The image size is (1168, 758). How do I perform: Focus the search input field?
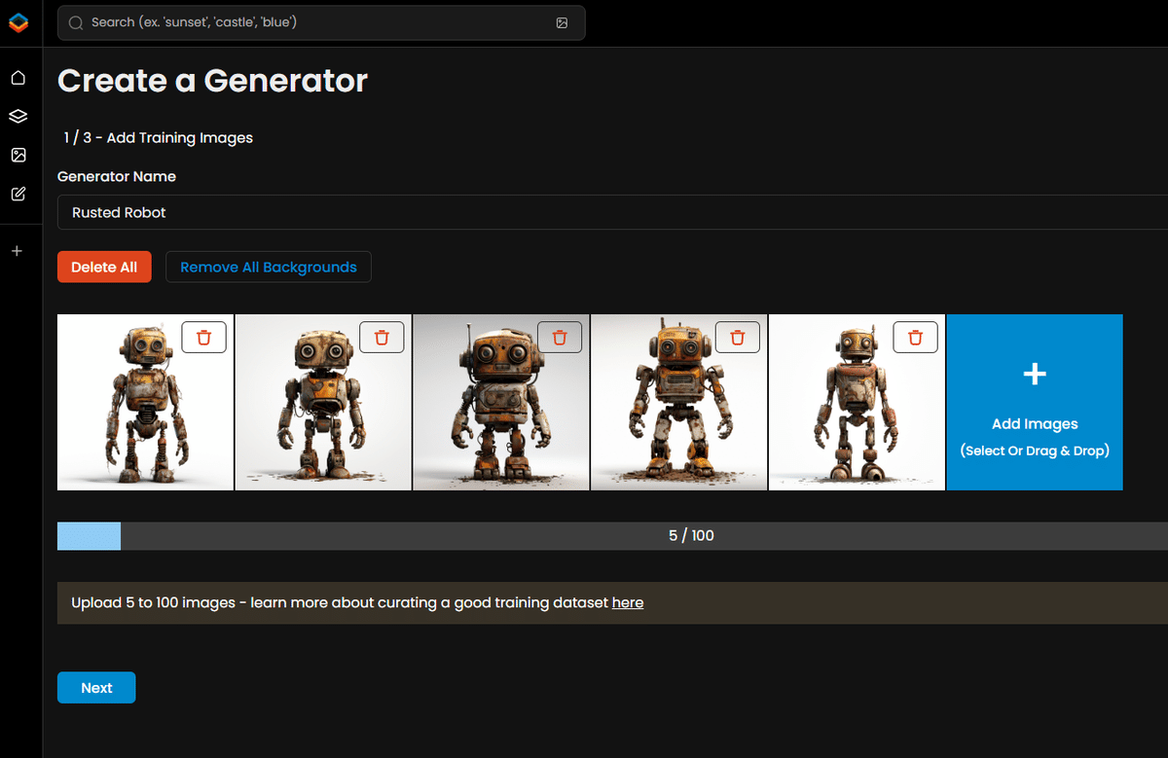coord(321,22)
